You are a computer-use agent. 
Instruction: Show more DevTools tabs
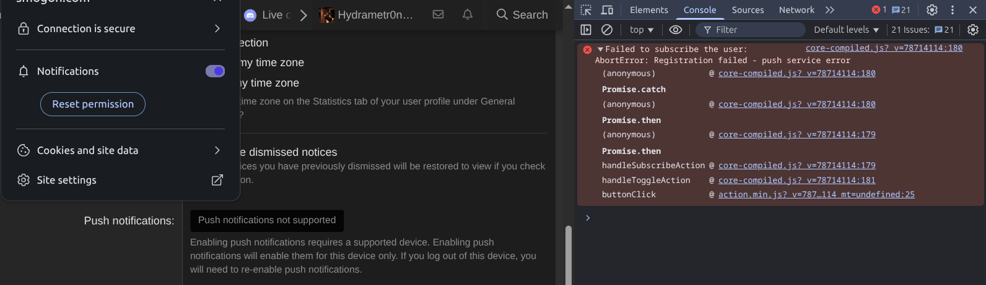click(x=830, y=10)
